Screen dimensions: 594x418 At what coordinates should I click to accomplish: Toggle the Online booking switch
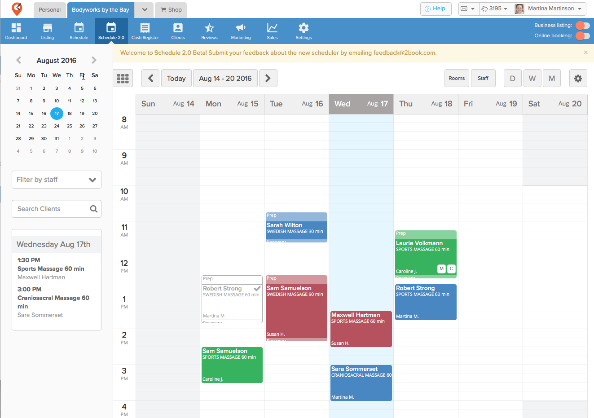click(583, 36)
